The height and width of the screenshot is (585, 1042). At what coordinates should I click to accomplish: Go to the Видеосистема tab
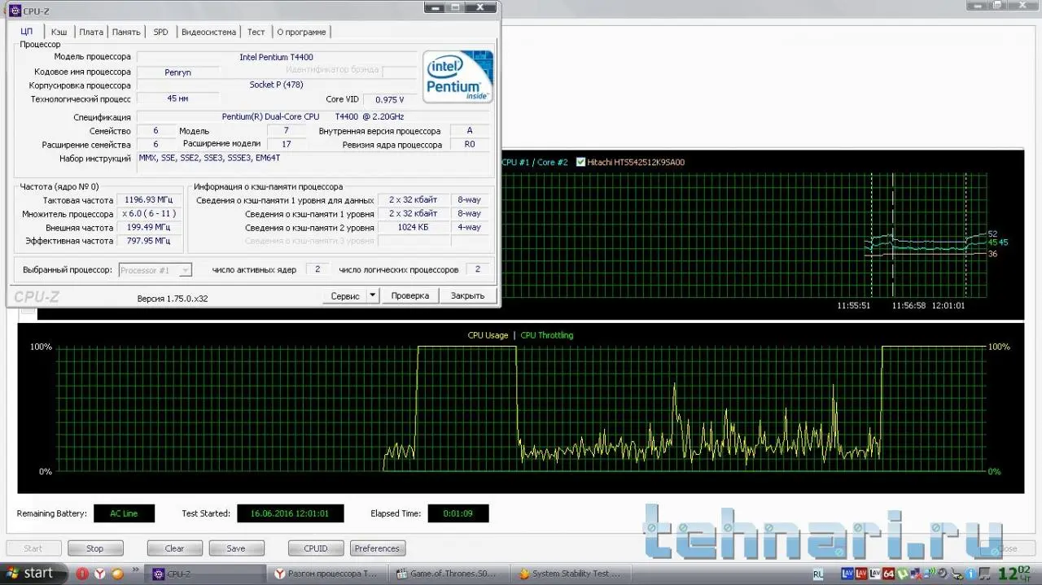point(208,32)
